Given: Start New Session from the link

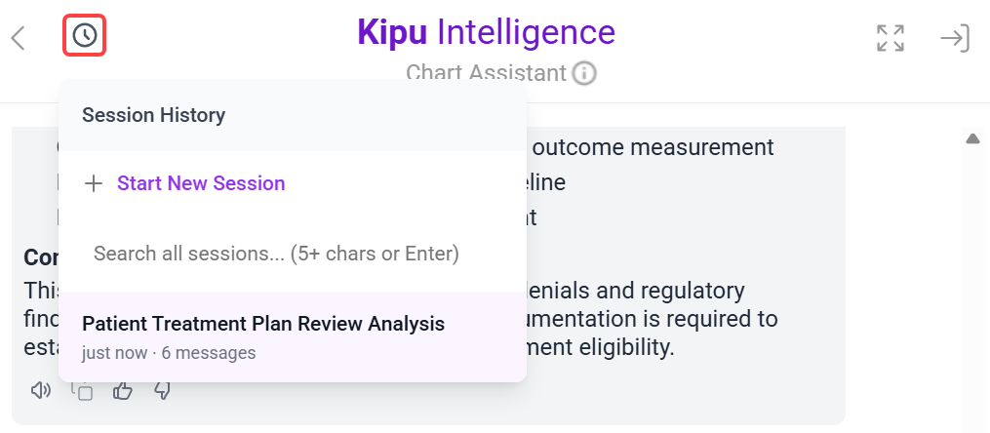Looking at the screenshot, I should (x=201, y=183).
